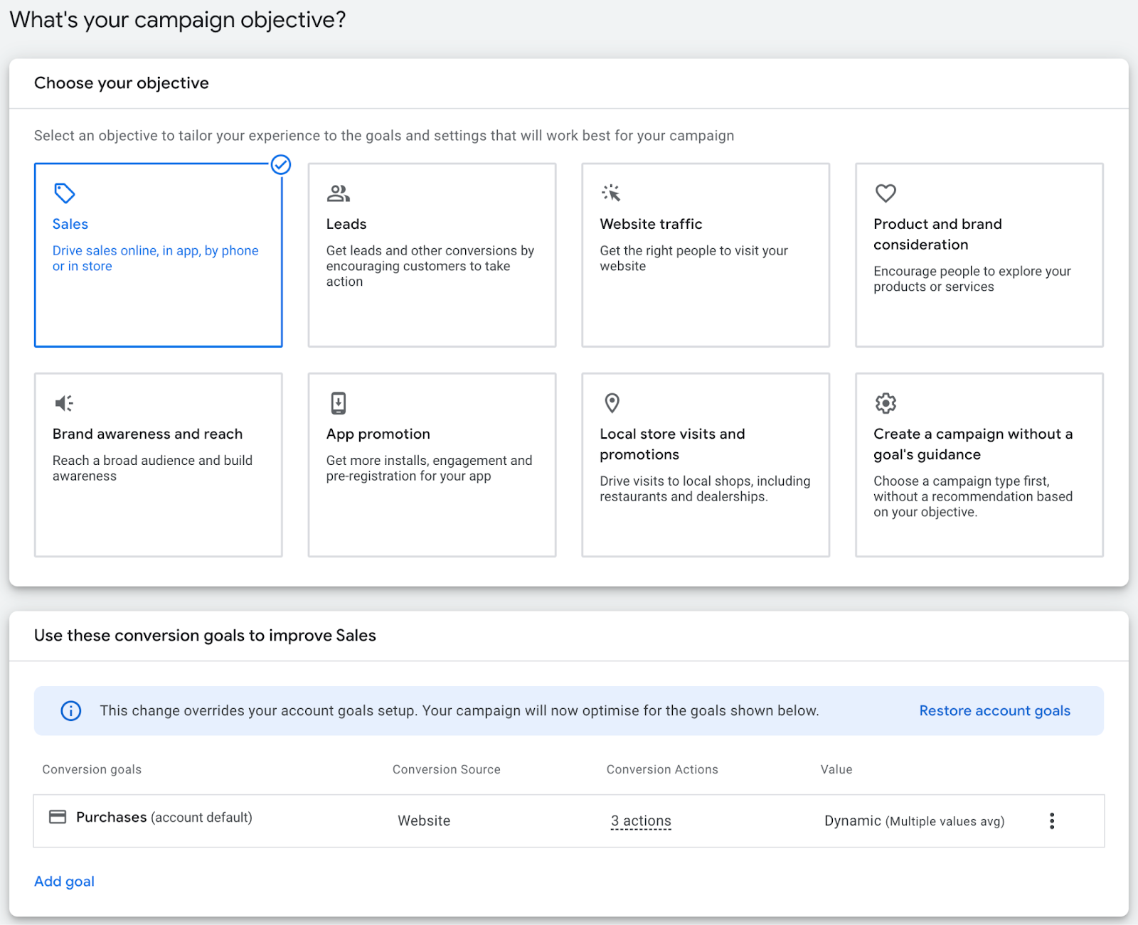This screenshot has height=925, width=1138.
Task: Open the three-dot menu for Purchases goal
Action: (1052, 821)
